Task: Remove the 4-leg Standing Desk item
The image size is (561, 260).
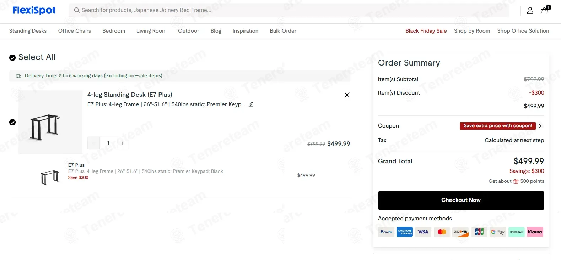Action: point(347,95)
